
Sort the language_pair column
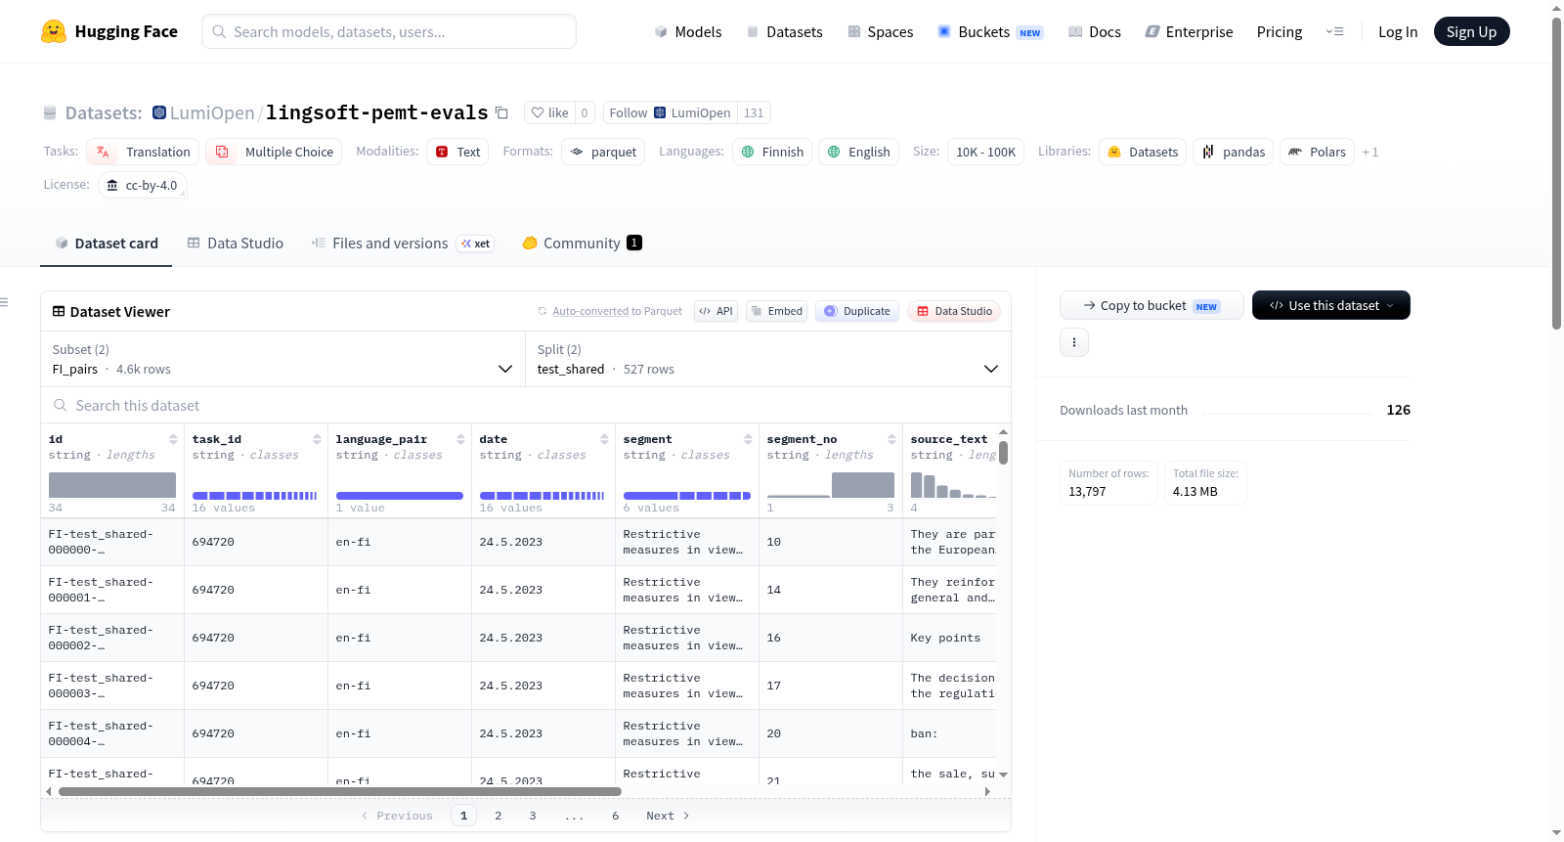pos(460,439)
